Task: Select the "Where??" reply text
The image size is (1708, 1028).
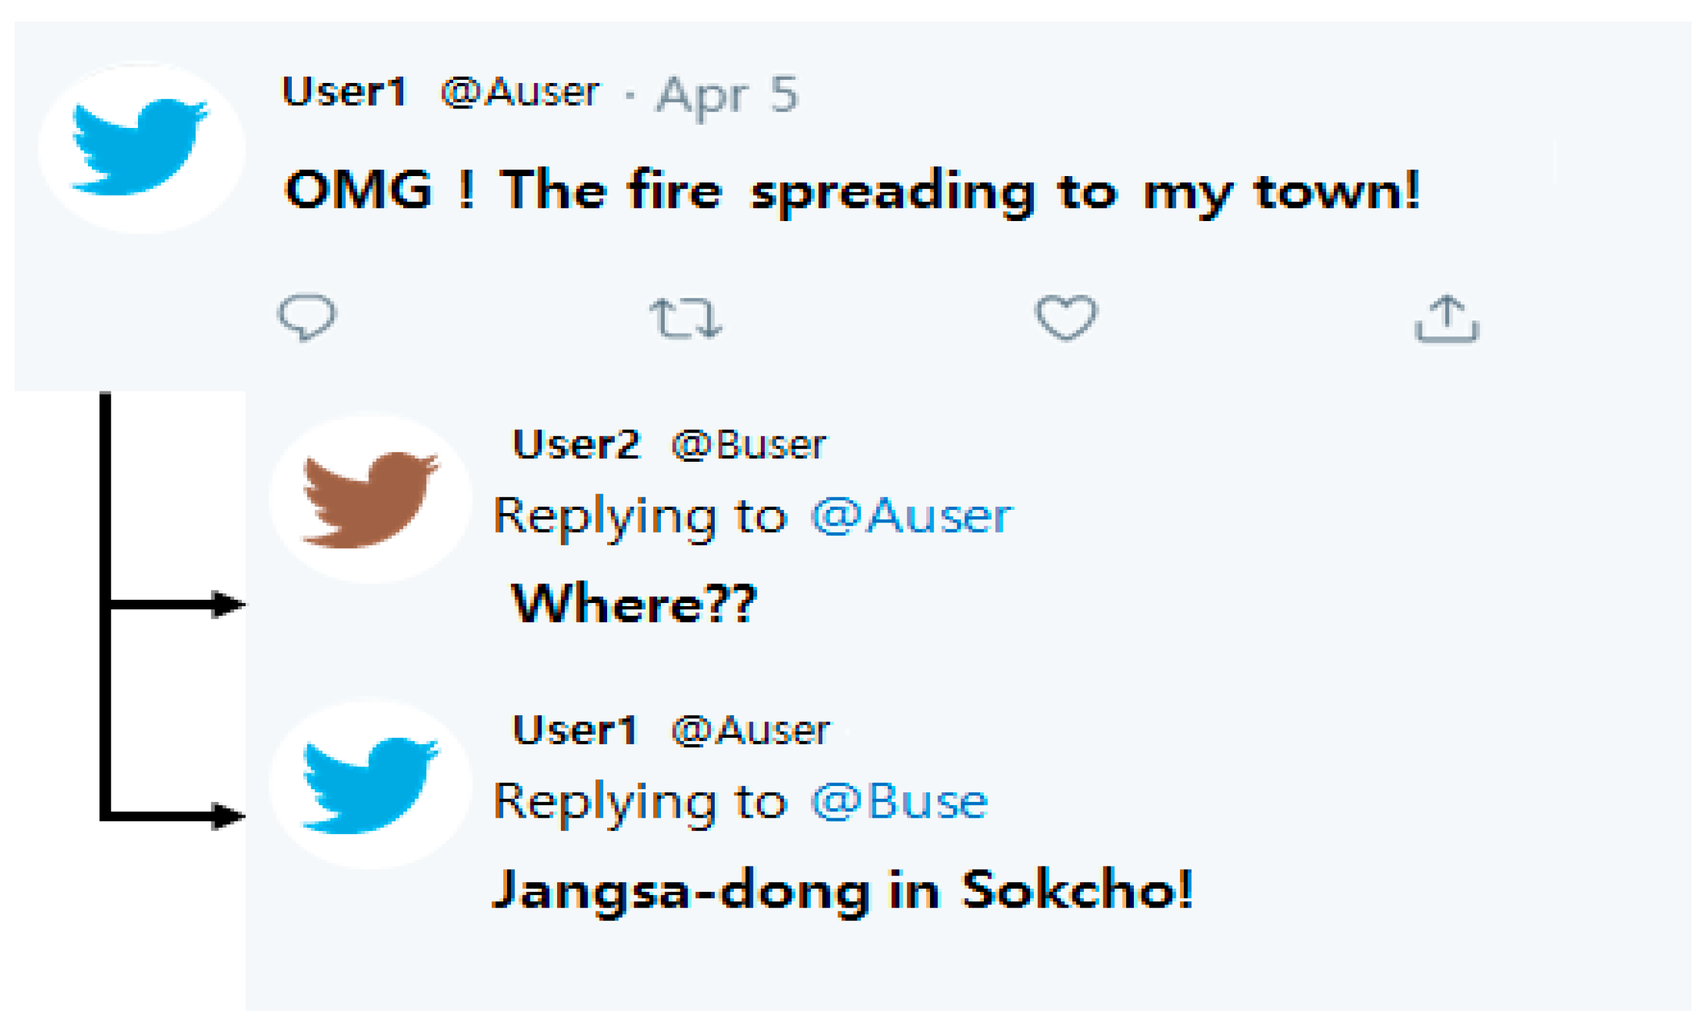Action: 633,604
